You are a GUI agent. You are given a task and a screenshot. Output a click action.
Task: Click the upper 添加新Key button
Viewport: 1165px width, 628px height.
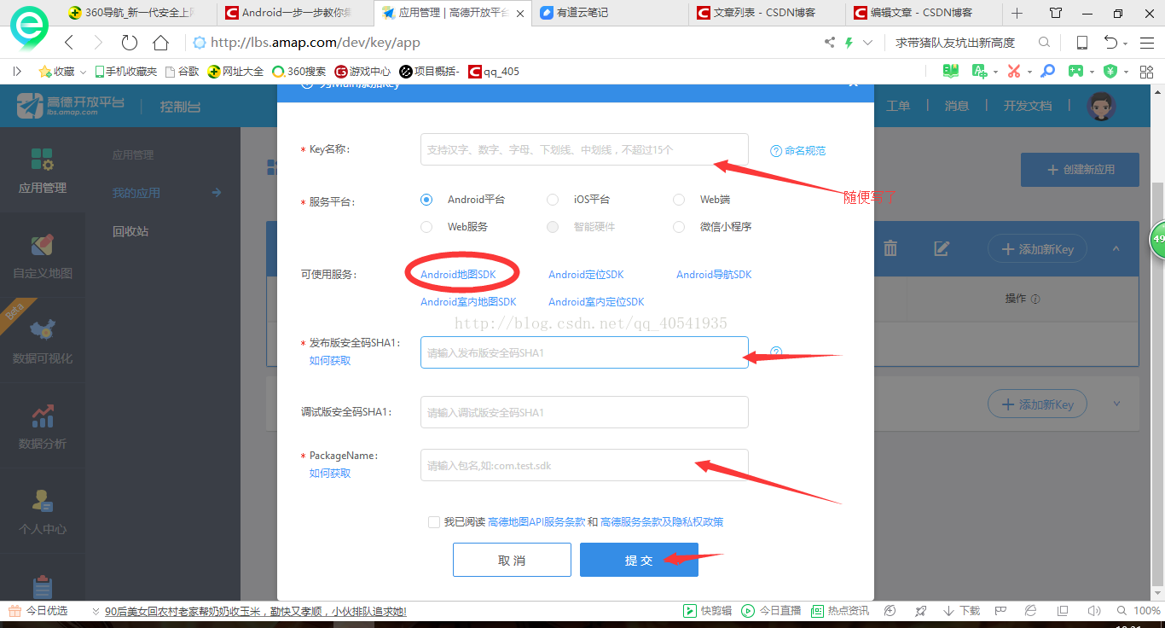click(x=1037, y=249)
